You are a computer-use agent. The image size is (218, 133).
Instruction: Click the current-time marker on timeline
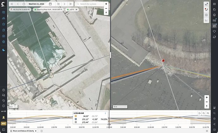(x=109, y=119)
